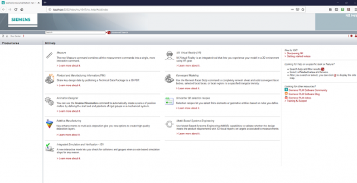Open the Getting started videos link
The width and height of the screenshot is (357, 183).
pyautogui.click(x=297, y=56)
